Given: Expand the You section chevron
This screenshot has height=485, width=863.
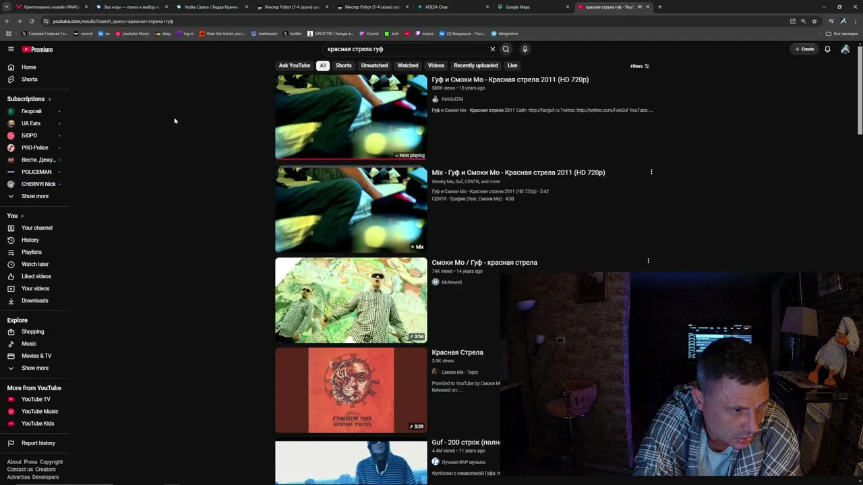Looking at the screenshot, I should 22,216.
